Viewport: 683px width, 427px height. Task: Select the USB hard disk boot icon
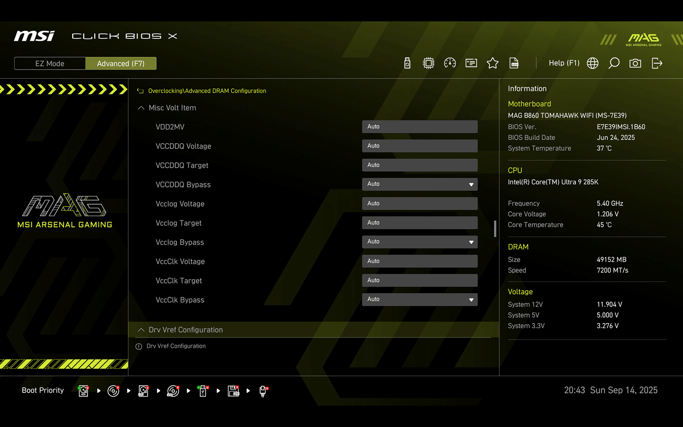click(143, 391)
